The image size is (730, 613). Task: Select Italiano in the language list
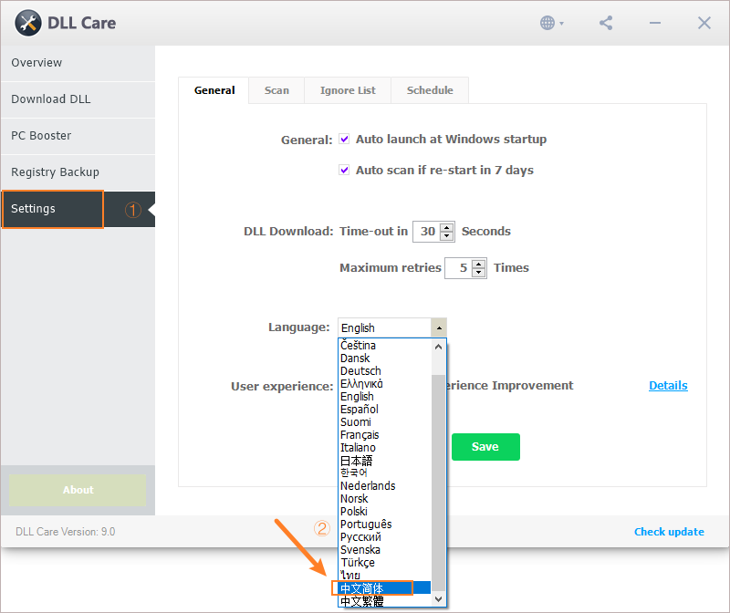point(384,448)
